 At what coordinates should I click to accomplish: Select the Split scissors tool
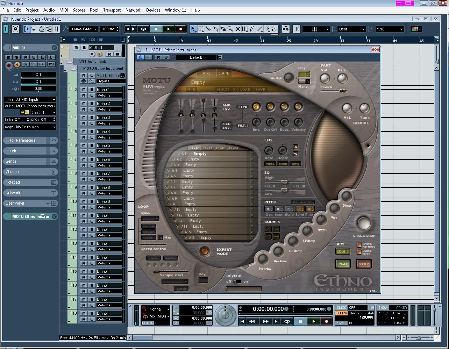click(x=208, y=29)
